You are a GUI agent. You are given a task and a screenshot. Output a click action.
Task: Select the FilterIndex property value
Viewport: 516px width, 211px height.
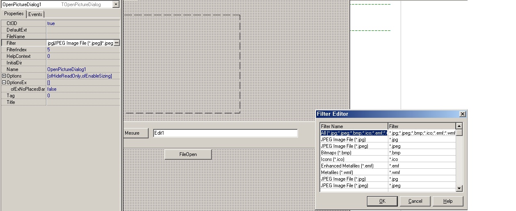point(82,50)
